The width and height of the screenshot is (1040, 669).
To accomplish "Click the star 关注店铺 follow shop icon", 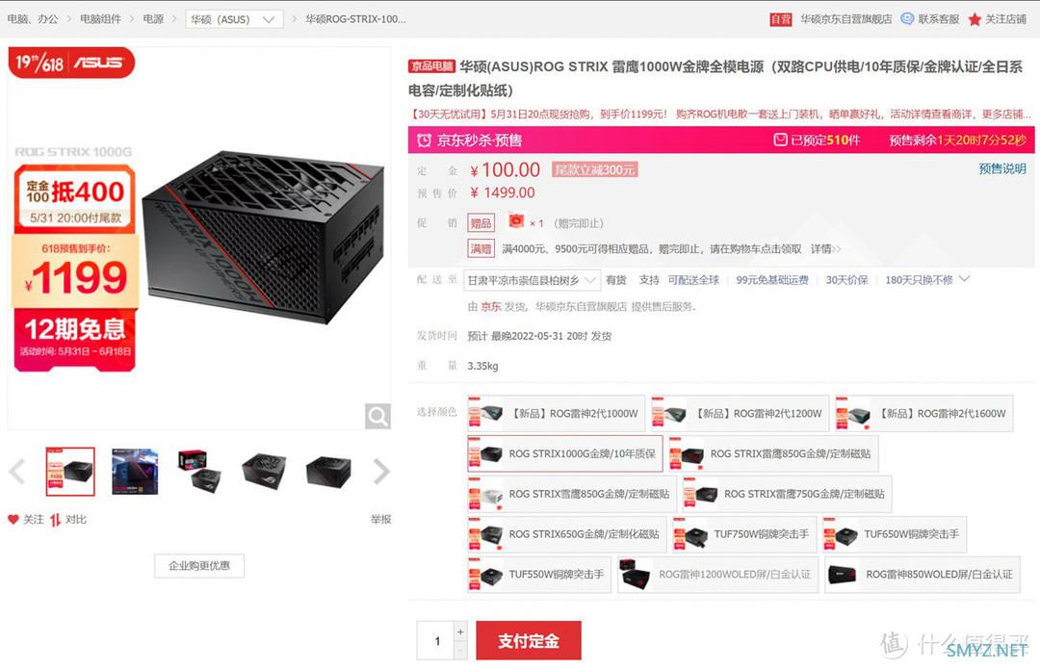I will coord(975,19).
